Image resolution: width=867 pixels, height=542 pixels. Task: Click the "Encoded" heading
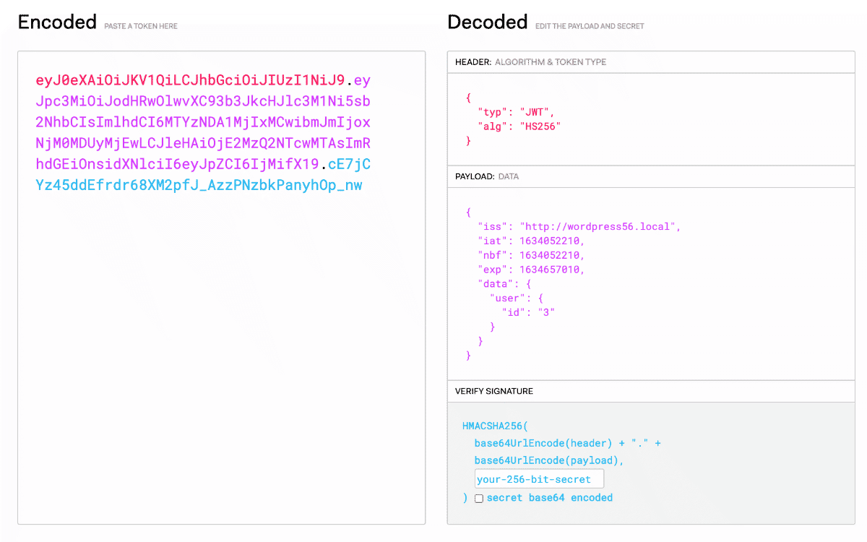pyautogui.click(x=56, y=22)
